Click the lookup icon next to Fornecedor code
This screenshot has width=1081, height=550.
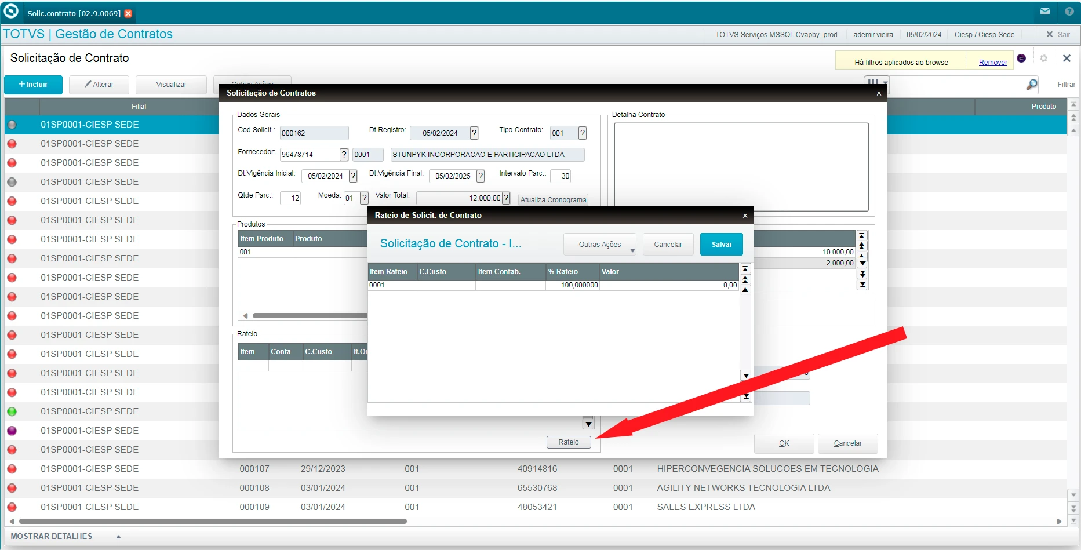pos(344,155)
